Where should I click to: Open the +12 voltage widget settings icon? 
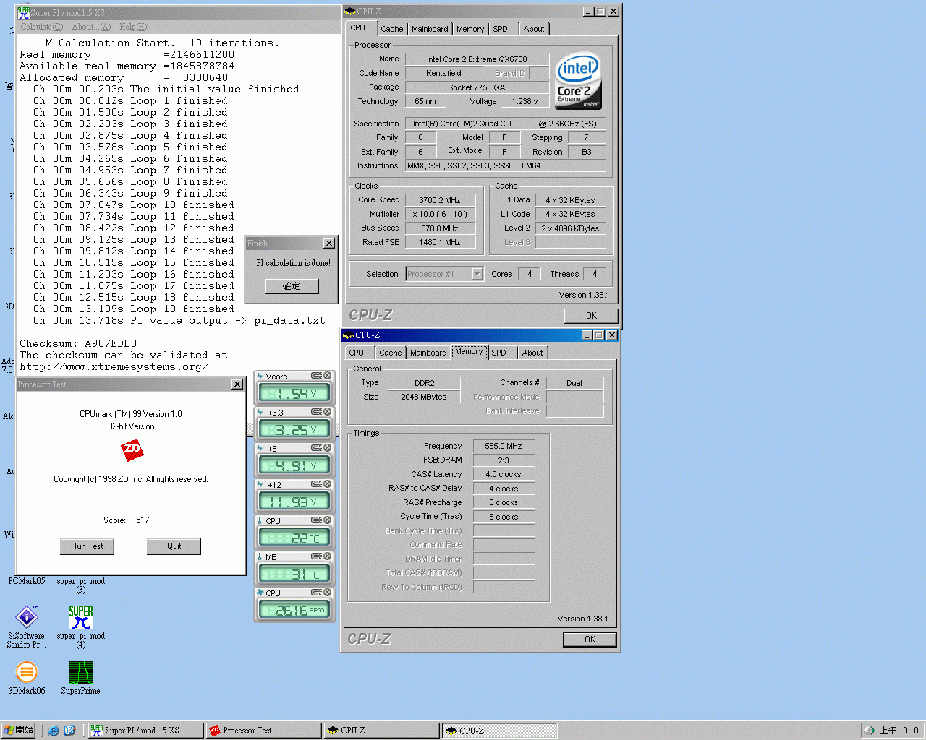[316, 484]
